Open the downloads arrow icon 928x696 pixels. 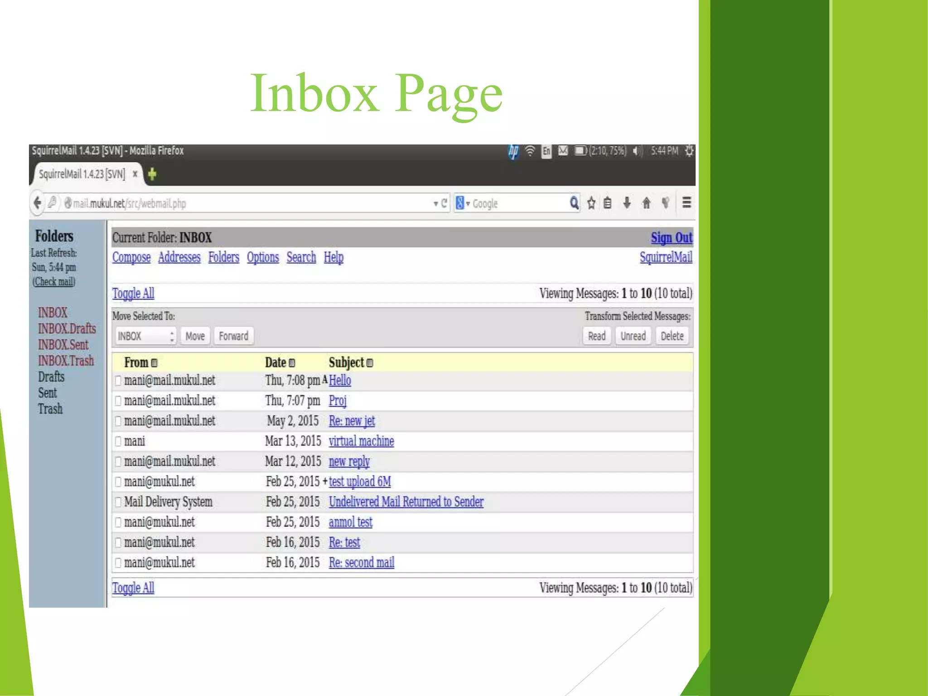tap(627, 203)
